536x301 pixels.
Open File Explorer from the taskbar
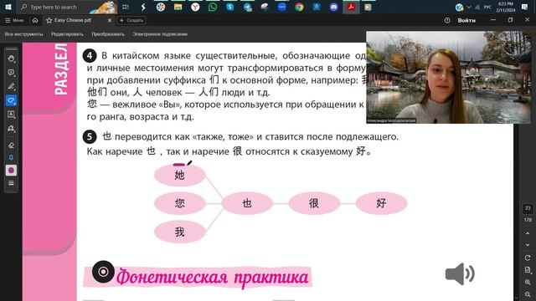[178, 7]
